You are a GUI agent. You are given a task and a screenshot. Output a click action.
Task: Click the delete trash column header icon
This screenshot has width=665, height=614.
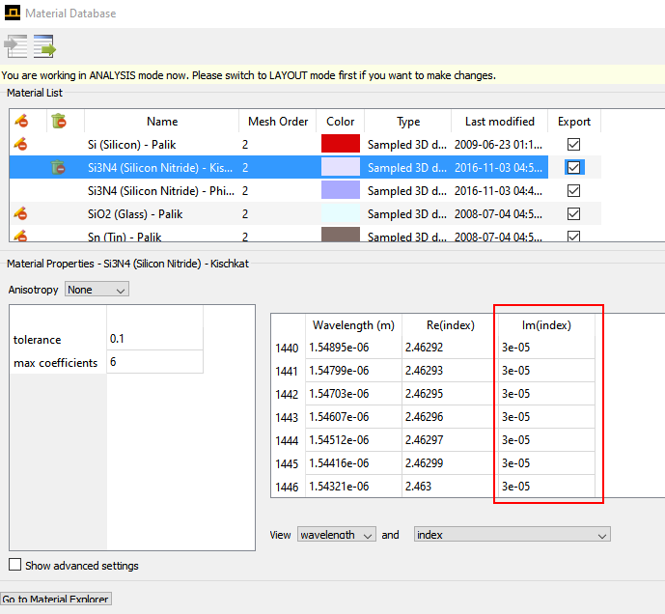coord(59,122)
